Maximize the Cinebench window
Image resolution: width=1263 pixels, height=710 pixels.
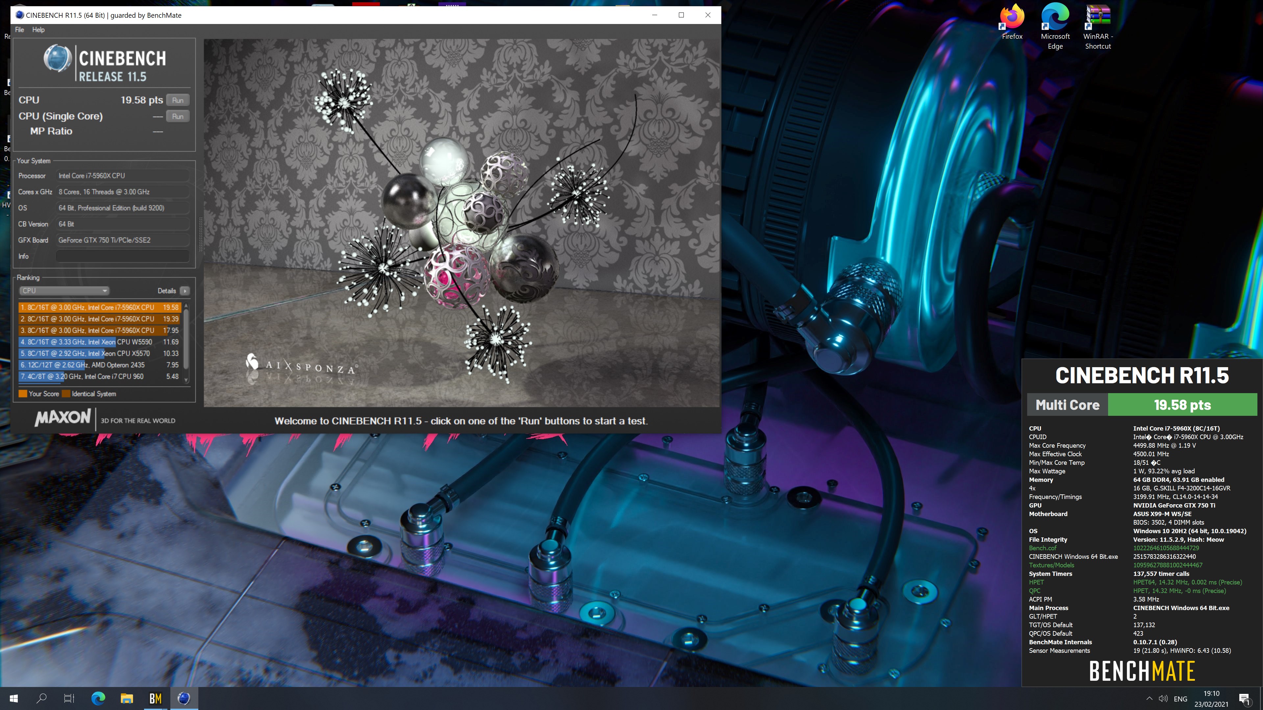click(681, 15)
